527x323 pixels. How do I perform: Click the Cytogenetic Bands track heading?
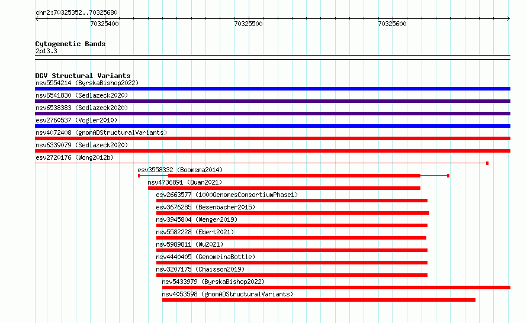tap(70, 44)
